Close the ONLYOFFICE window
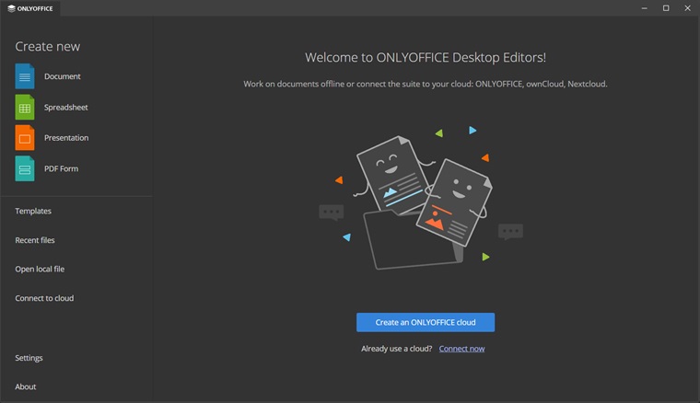 [x=687, y=8]
